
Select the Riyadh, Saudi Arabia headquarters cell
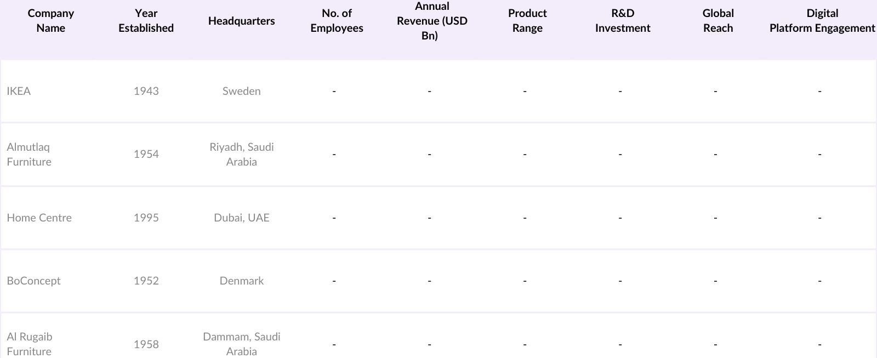pos(241,154)
